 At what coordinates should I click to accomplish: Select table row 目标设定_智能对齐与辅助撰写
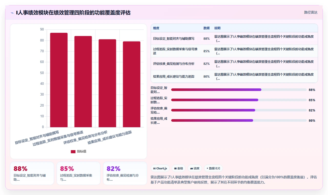[x=234, y=38]
